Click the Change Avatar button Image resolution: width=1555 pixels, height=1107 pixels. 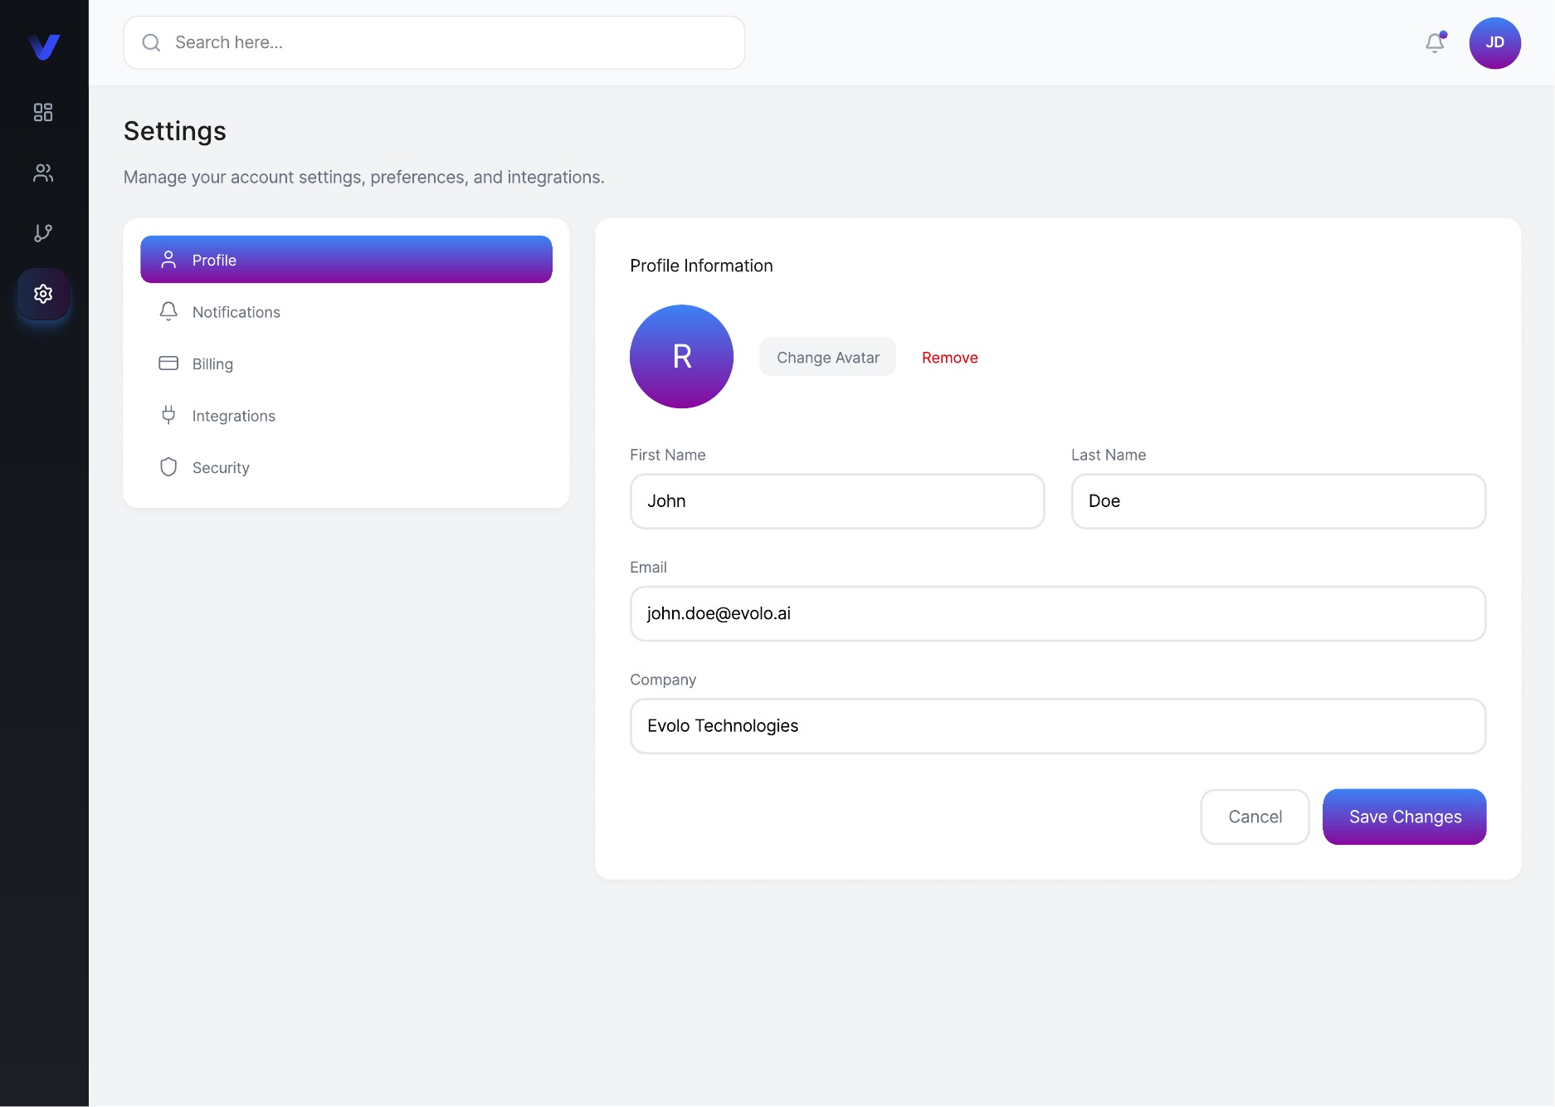pos(827,357)
